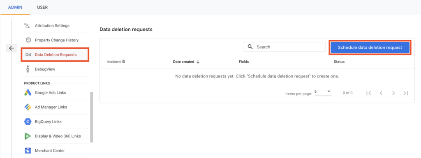
Task: Click the Attribution Settings icon
Action: click(x=28, y=26)
